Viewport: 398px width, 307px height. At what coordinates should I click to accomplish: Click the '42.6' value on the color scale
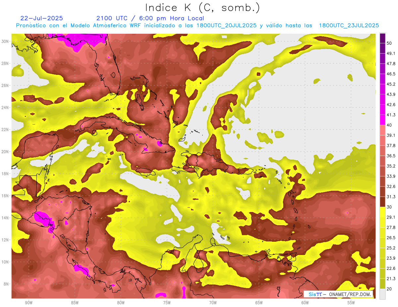pos(391,105)
